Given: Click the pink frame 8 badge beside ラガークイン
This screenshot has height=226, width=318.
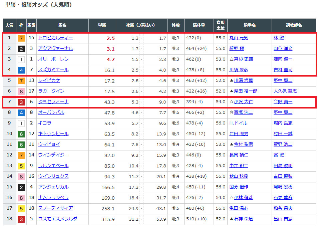Looking at the screenshot, I should tap(21, 92).
